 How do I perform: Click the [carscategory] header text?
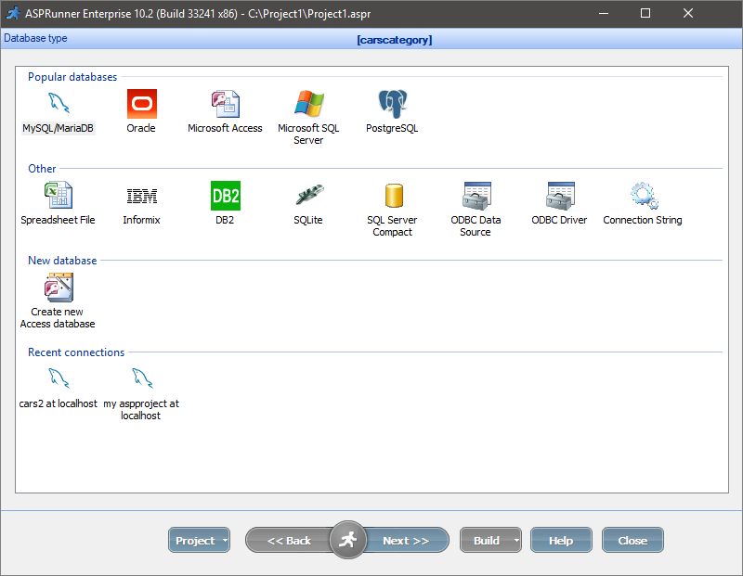click(395, 40)
